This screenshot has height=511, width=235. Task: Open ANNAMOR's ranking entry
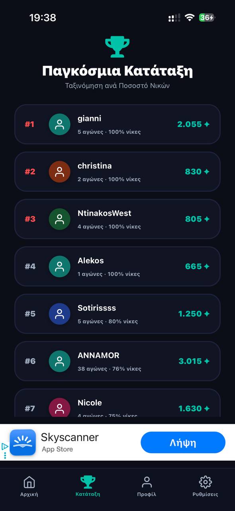pyautogui.click(x=117, y=361)
